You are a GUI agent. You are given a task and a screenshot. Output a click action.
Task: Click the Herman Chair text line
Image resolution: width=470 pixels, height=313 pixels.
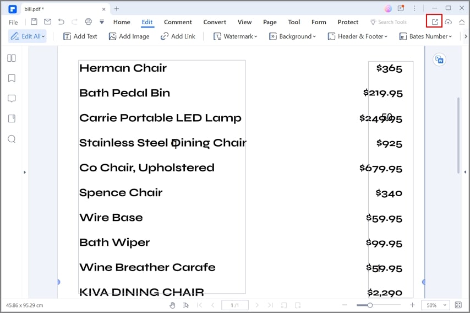(x=123, y=68)
